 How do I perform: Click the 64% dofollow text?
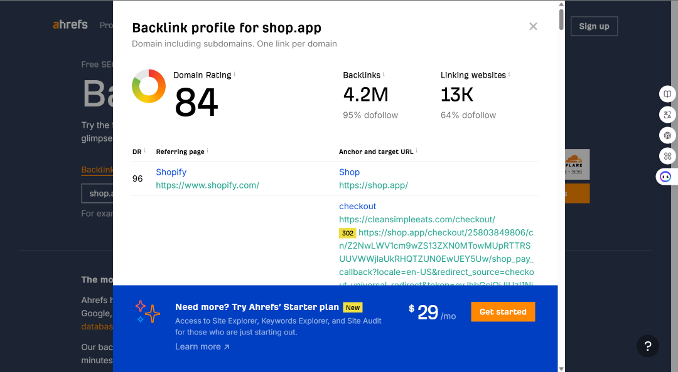pyautogui.click(x=468, y=115)
